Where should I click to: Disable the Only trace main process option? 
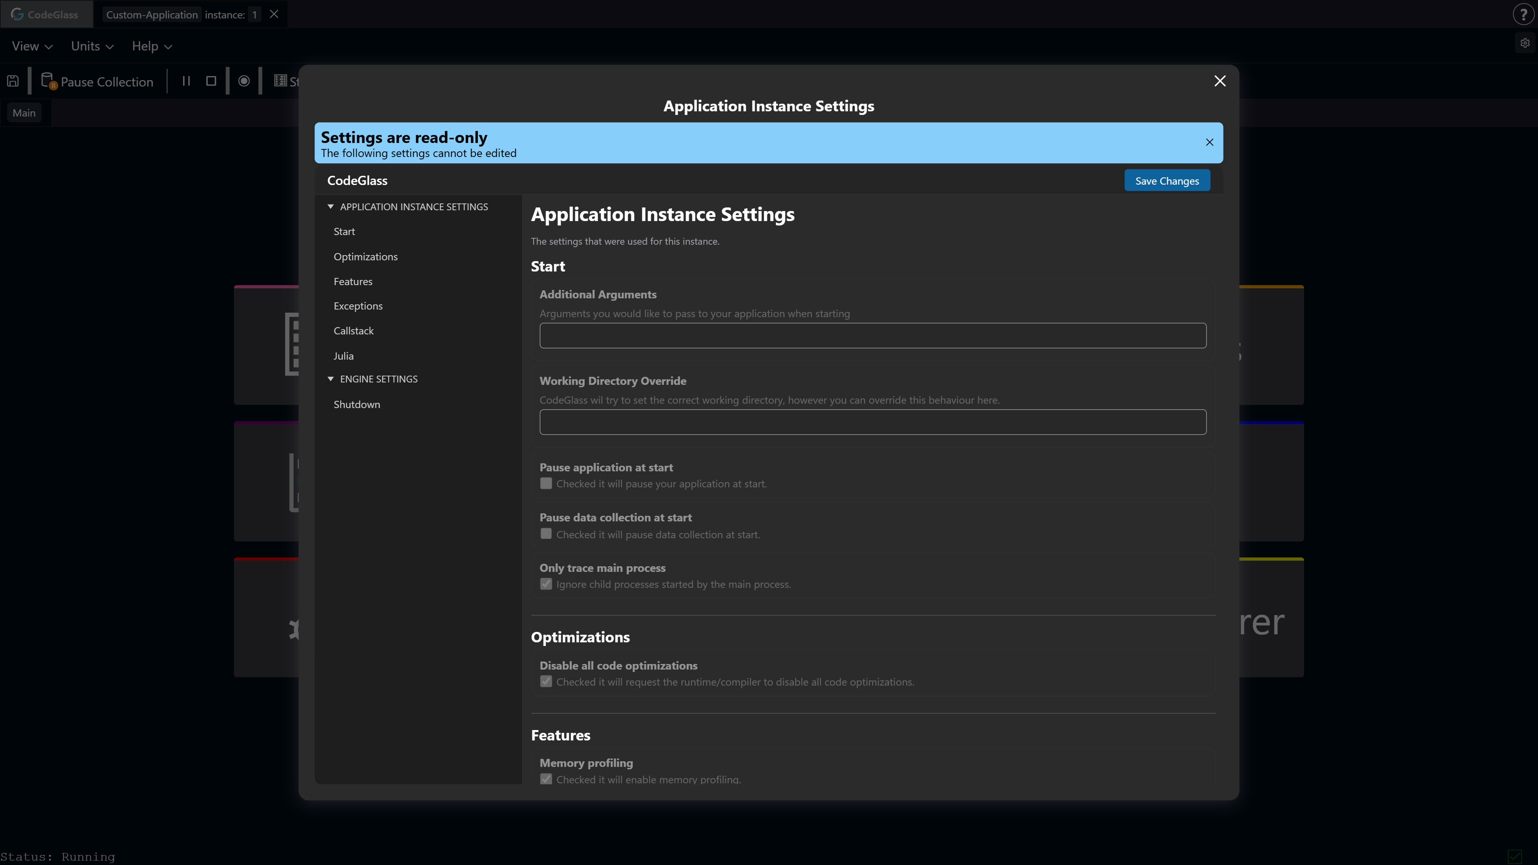[x=546, y=584]
